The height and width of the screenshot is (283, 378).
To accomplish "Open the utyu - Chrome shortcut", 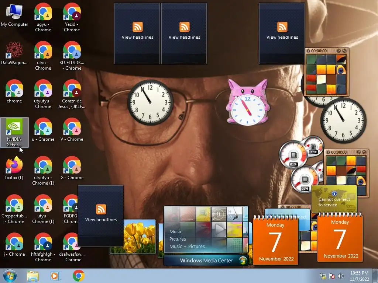I will (43, 56).
